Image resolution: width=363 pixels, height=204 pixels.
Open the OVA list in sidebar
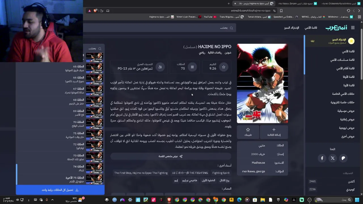pos(349,77)
